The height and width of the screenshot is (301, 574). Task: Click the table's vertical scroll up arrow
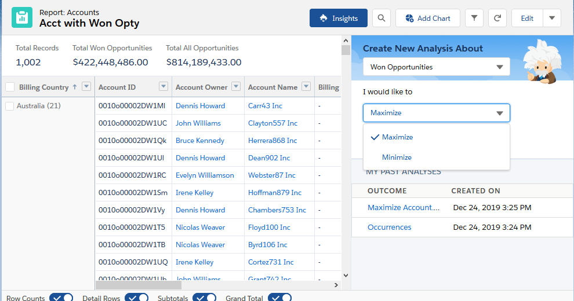pyautogui.click(x=346, y=41)
